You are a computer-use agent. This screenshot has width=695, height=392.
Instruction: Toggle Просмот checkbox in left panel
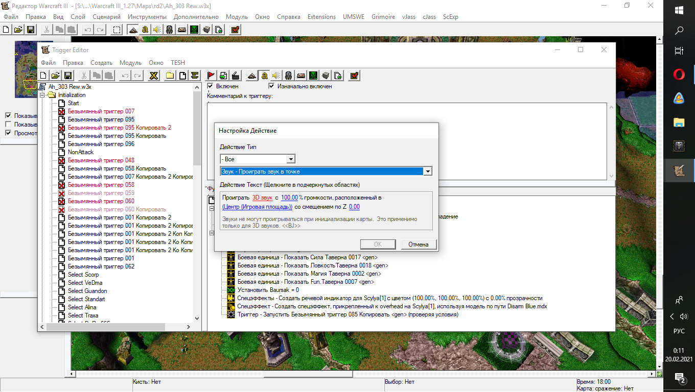(x=8, y=133)
